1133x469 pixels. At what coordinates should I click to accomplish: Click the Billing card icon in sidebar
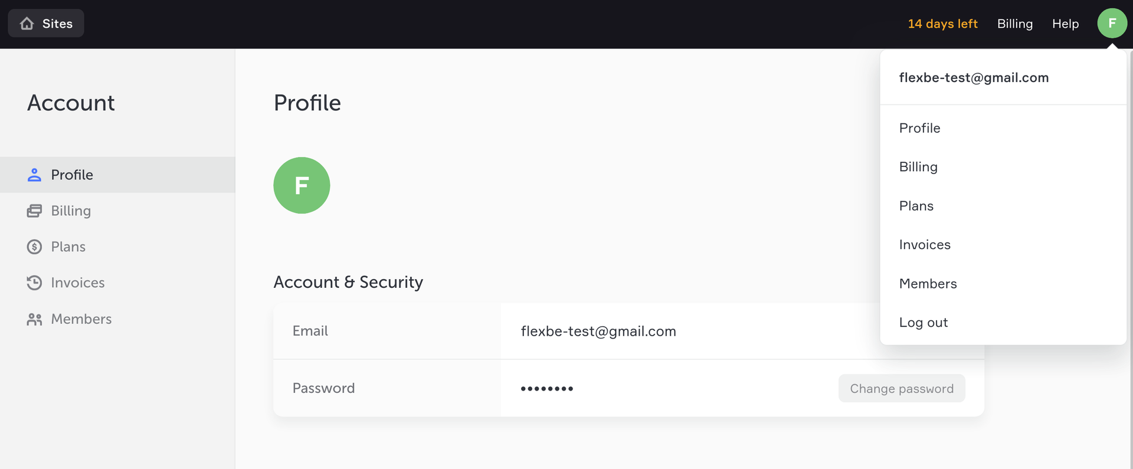(x=34, y=211)
